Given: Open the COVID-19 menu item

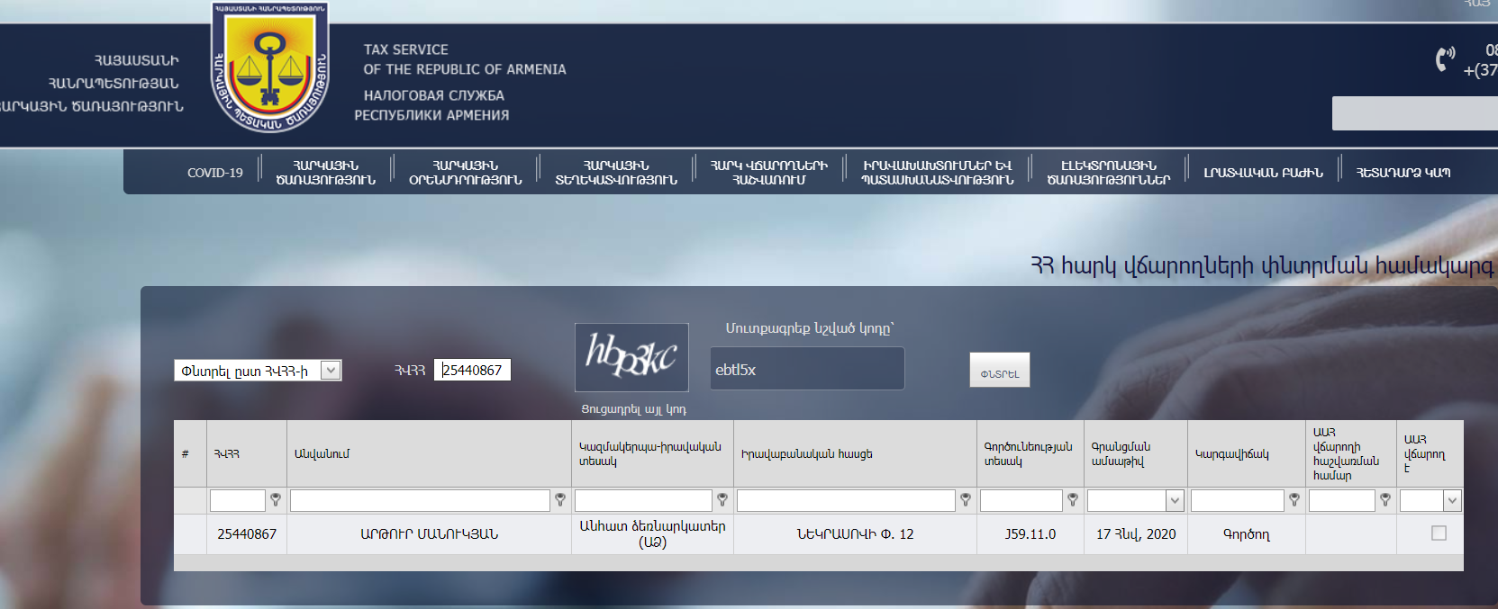Looking at the screenshot, I should click(x=214, y=173).
